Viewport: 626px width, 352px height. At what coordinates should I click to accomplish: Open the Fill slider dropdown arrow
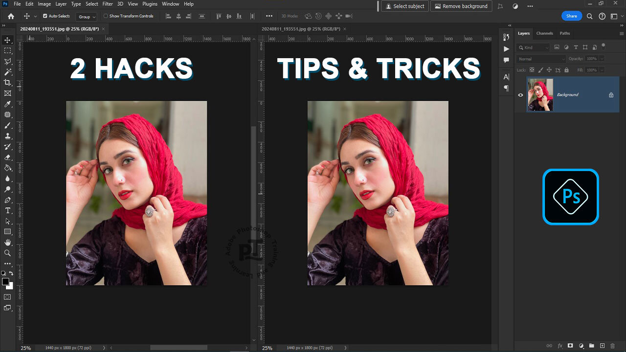tap(602, 70)
